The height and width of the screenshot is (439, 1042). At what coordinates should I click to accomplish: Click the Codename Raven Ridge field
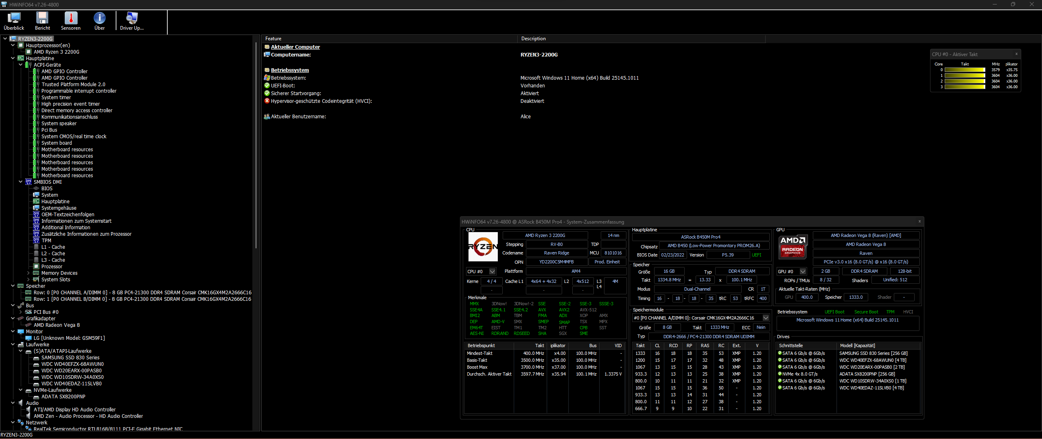coord(556,253)
